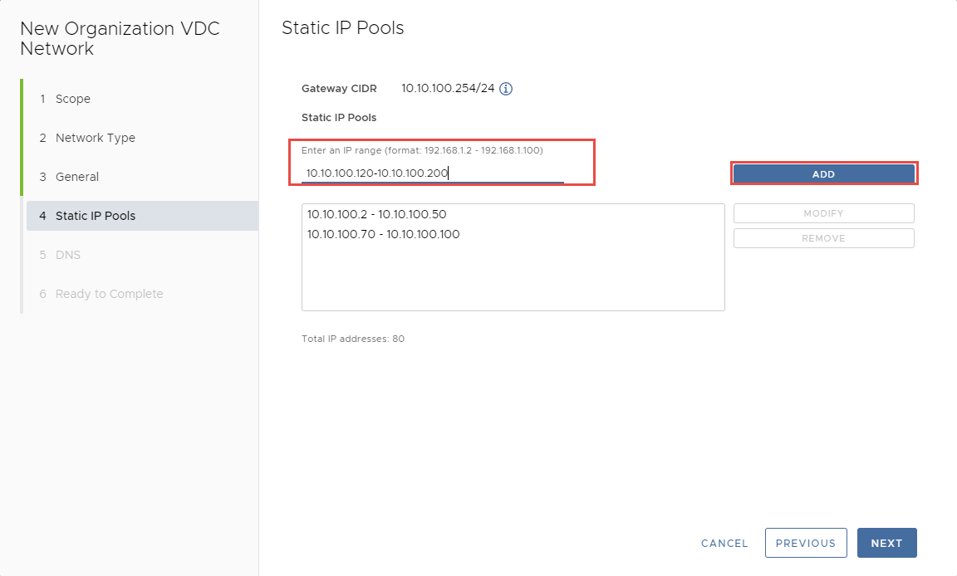Select the 10.10.100.70 - 10.10.100.100 pool entry
957x576 pixels.
383,234
